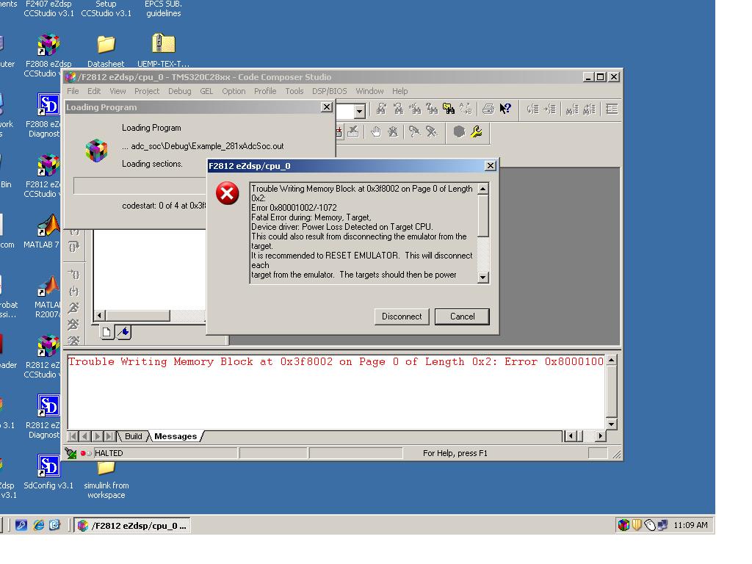Click the Run to Cursor braces icon
The image size is (752, 564).
pos(73,275)
